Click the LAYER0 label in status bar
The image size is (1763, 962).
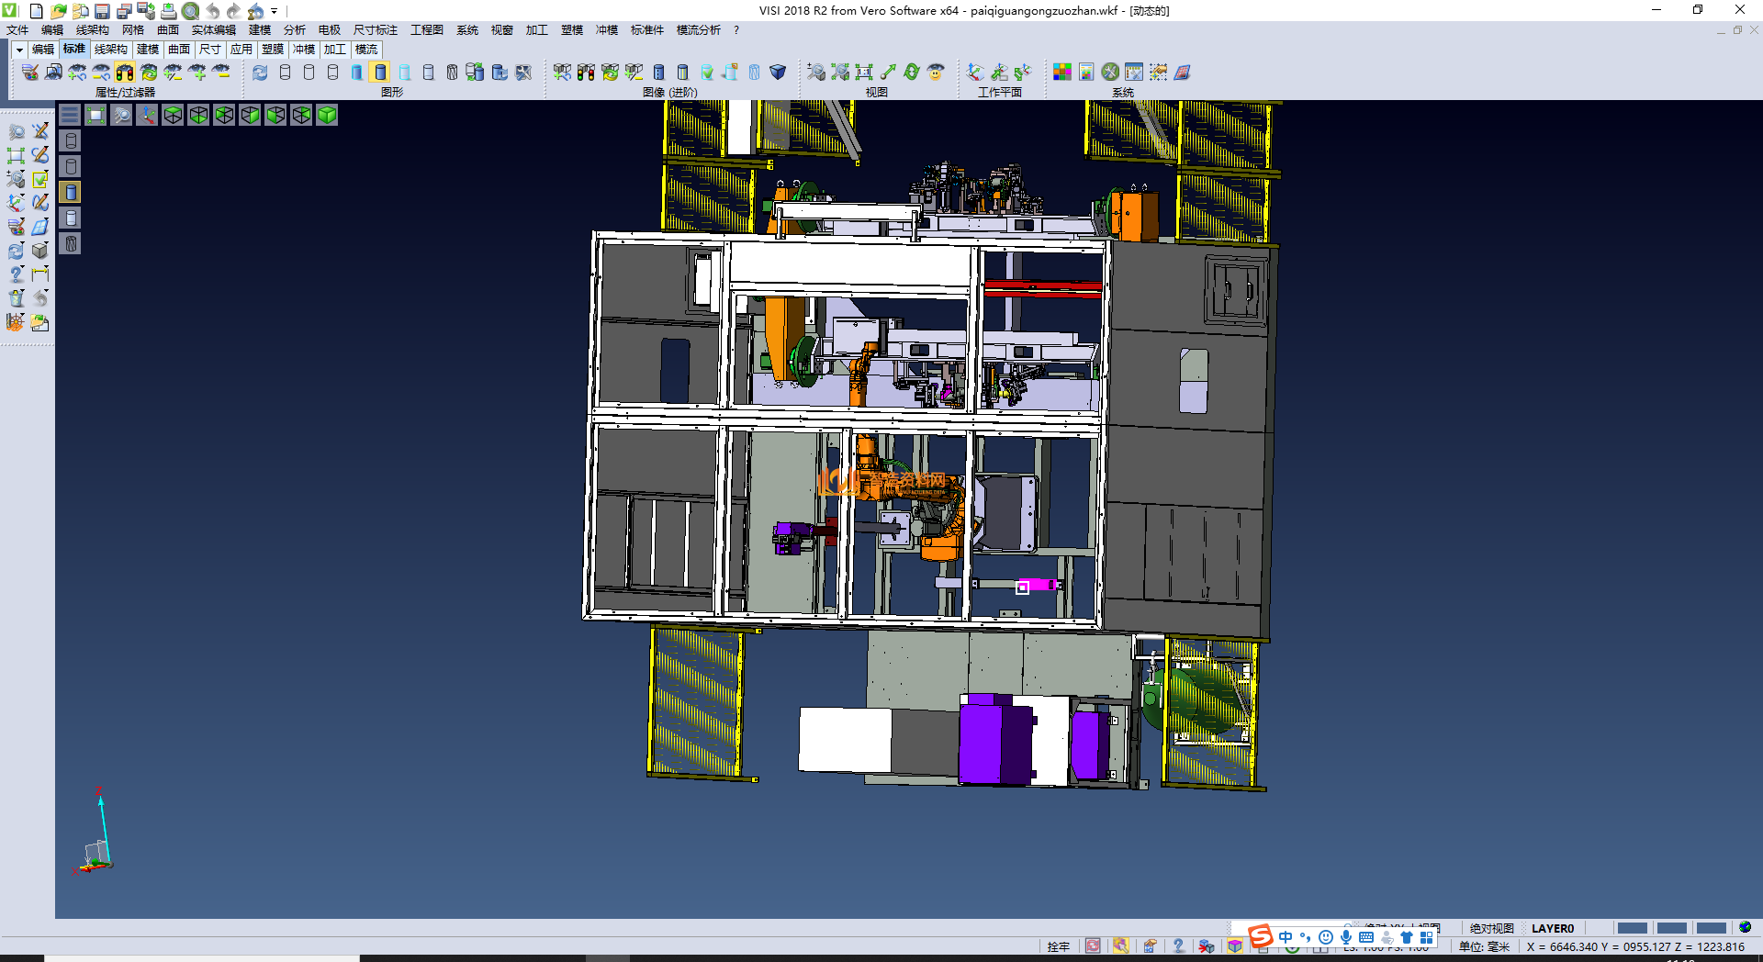tap(1552, 928)
